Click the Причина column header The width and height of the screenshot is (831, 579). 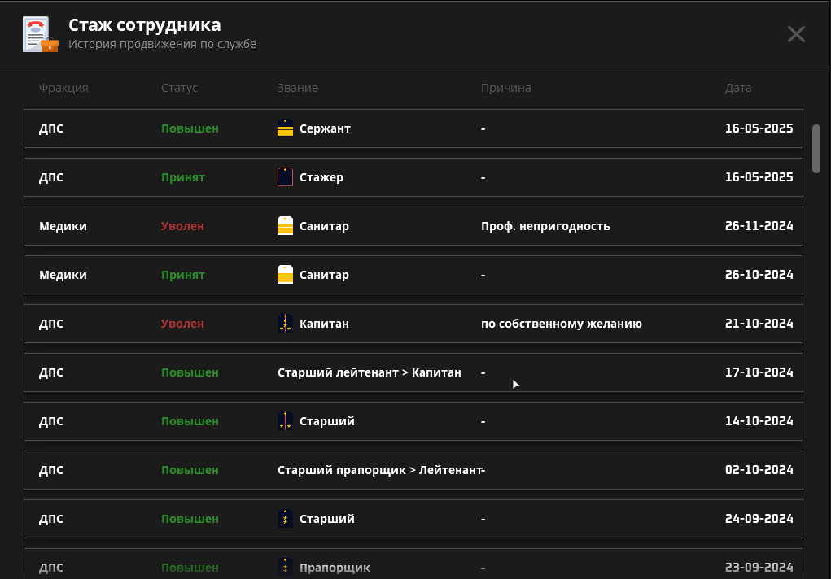[x=505, y=88]
